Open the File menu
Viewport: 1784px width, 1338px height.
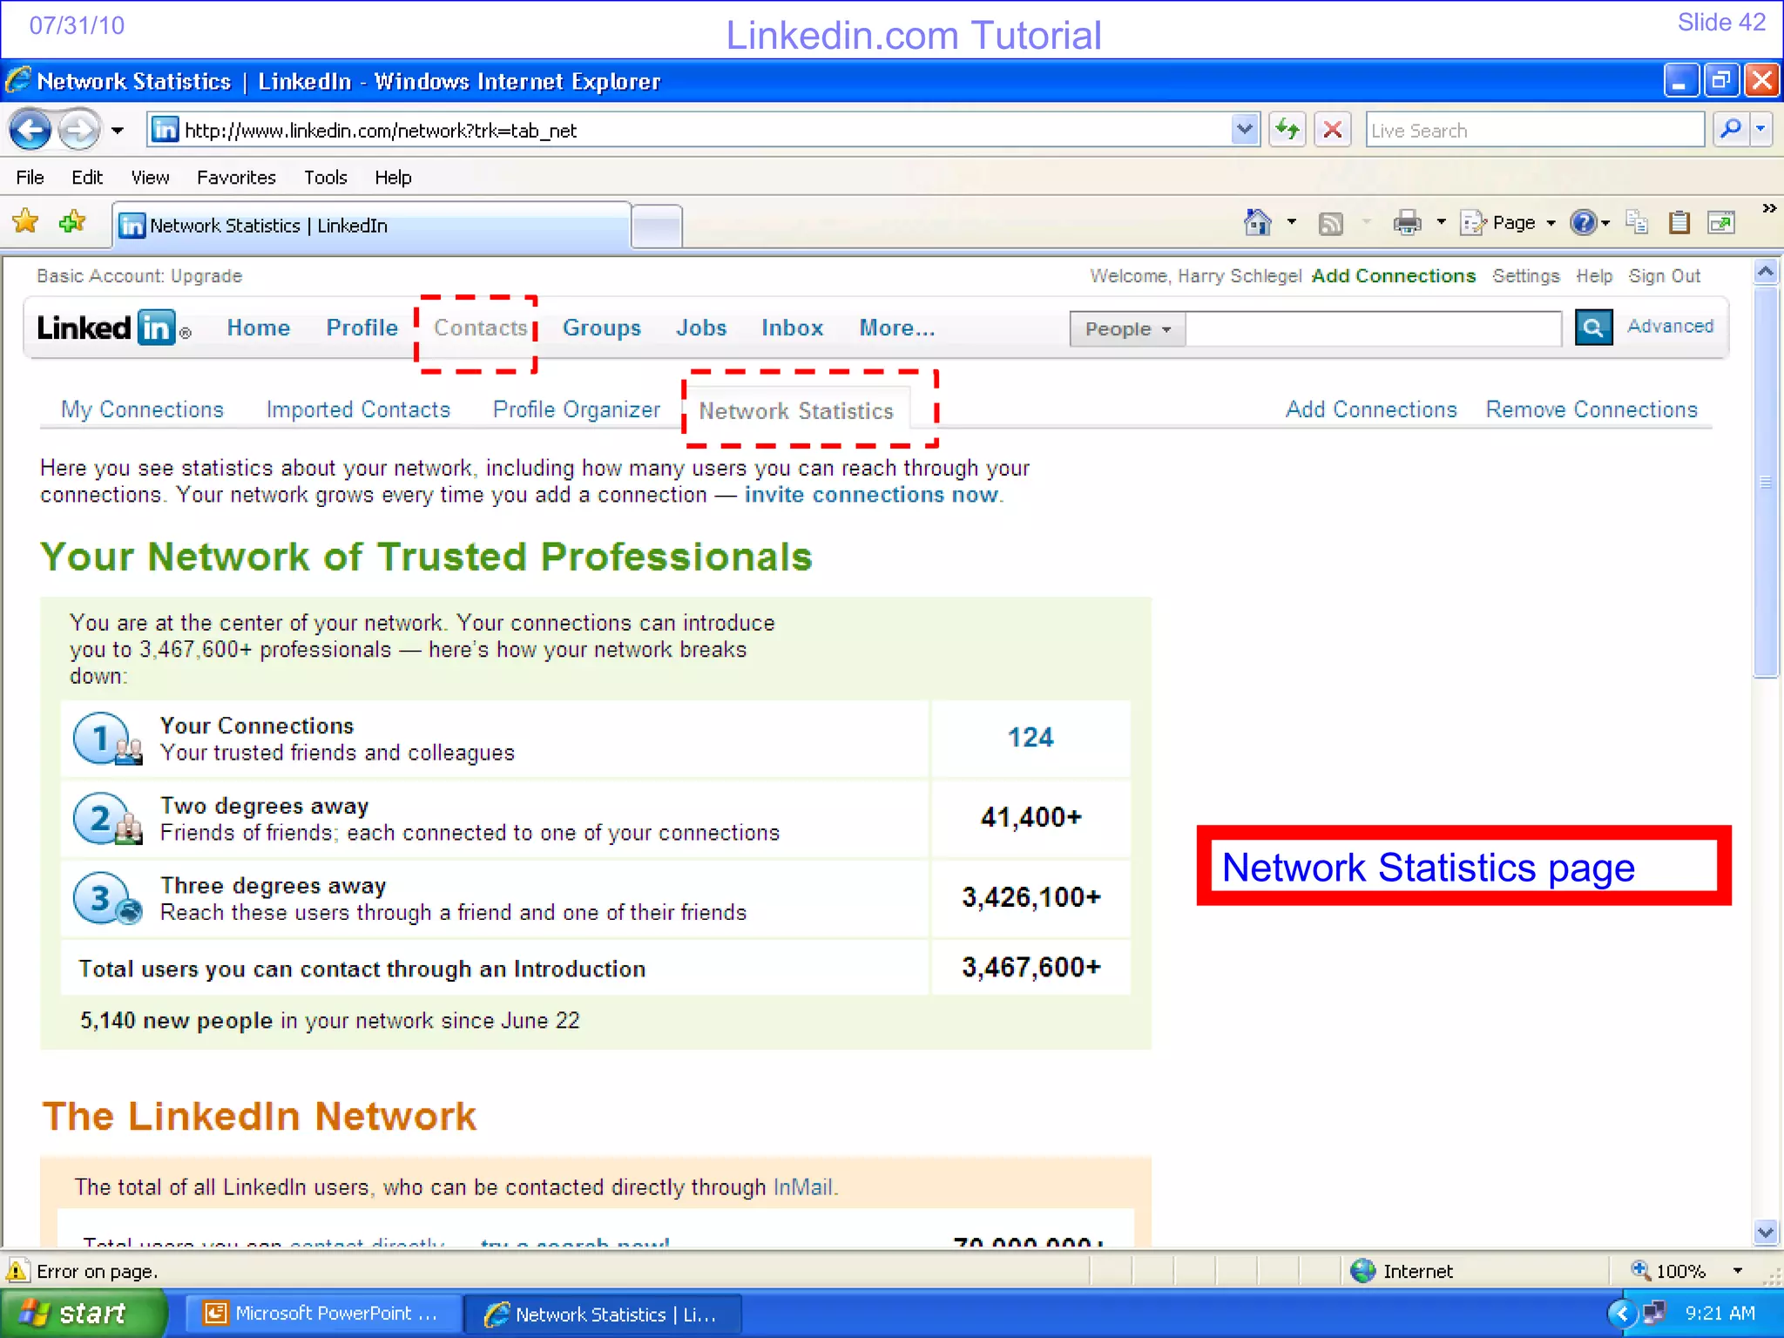point(30,178)
